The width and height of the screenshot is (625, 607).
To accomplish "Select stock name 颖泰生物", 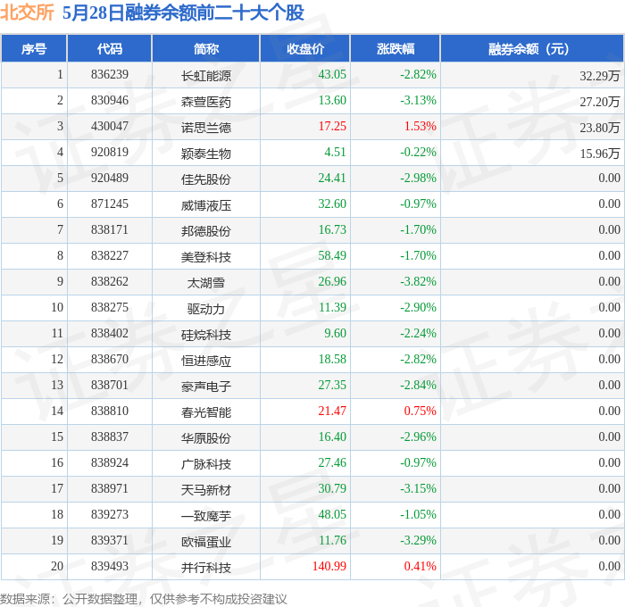I will pos(206,154).
